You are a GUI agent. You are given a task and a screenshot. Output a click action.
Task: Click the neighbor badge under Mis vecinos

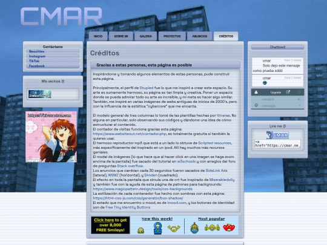tap(39, 94)
